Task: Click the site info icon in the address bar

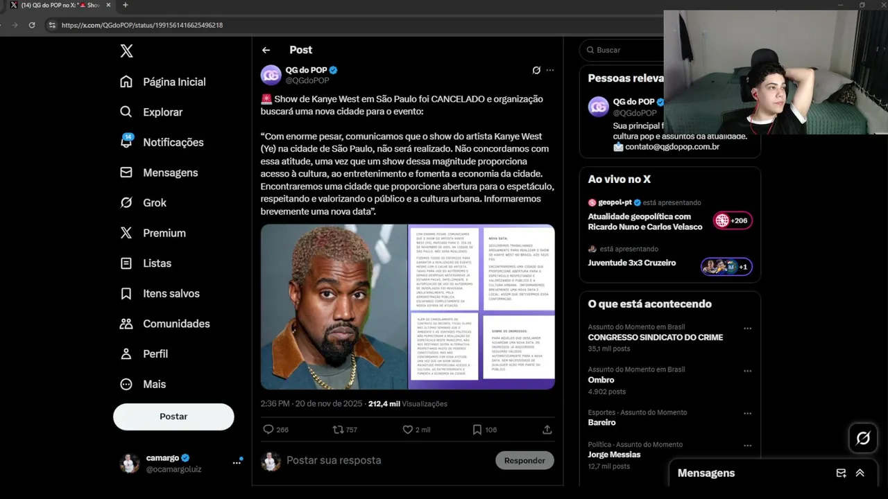Action: (51, 25)
